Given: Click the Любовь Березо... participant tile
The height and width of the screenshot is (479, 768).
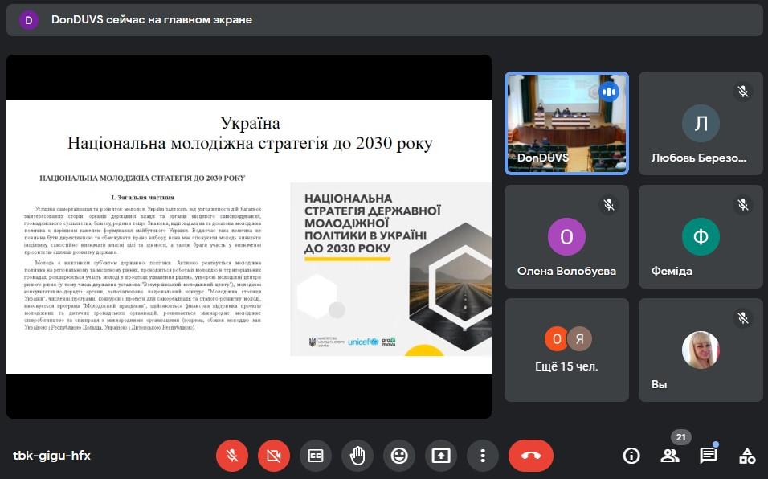Looking at the screenshot, I should coord(701,123).
